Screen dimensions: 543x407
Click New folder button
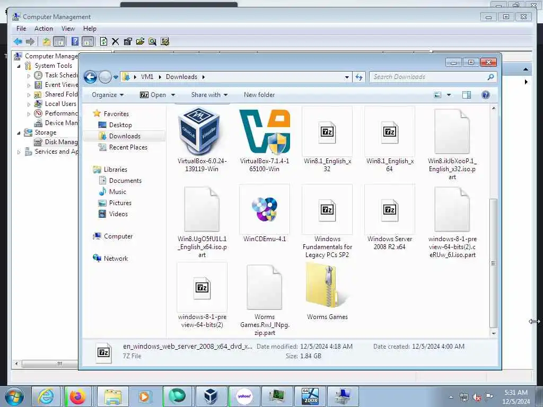[x=259, y=95]
